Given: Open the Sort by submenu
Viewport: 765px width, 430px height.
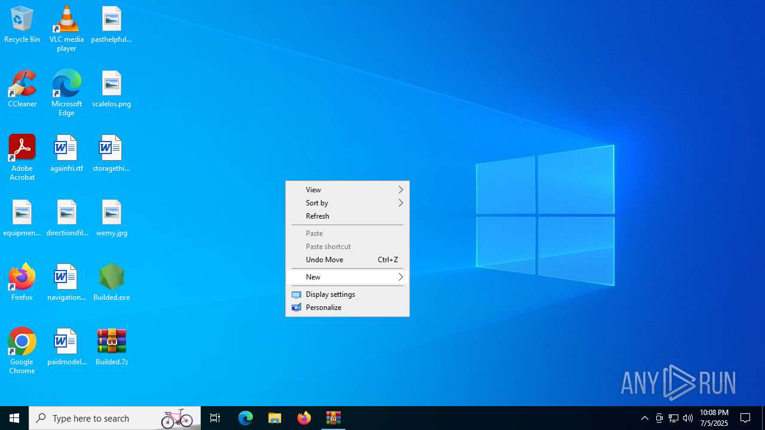Looking at the screenshot, I should pos(347,203).
